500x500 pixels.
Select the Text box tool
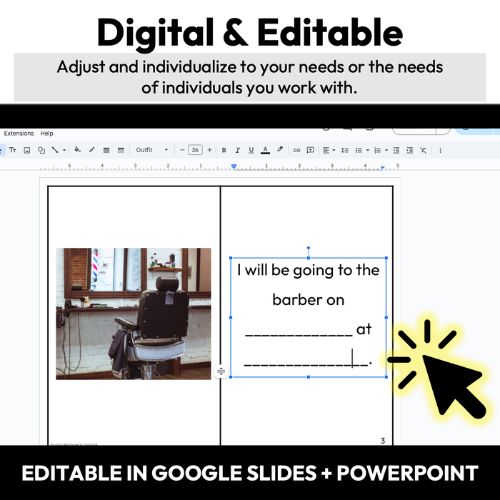click(13, 150)
